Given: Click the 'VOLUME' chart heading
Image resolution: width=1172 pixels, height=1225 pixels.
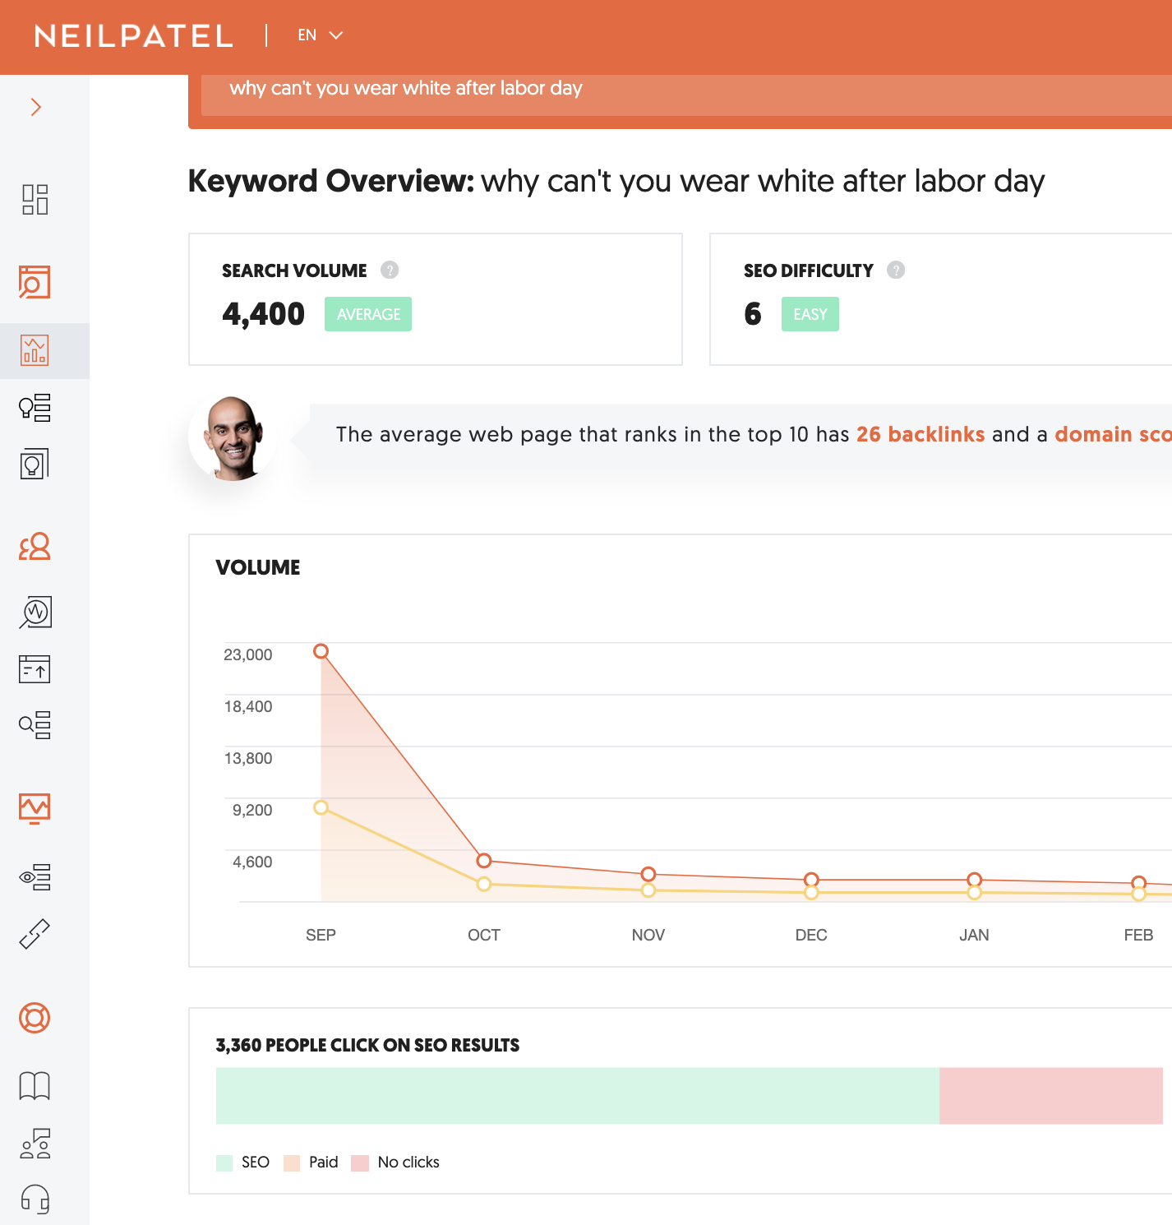Looking at the screenshot, I should point(258,567).
